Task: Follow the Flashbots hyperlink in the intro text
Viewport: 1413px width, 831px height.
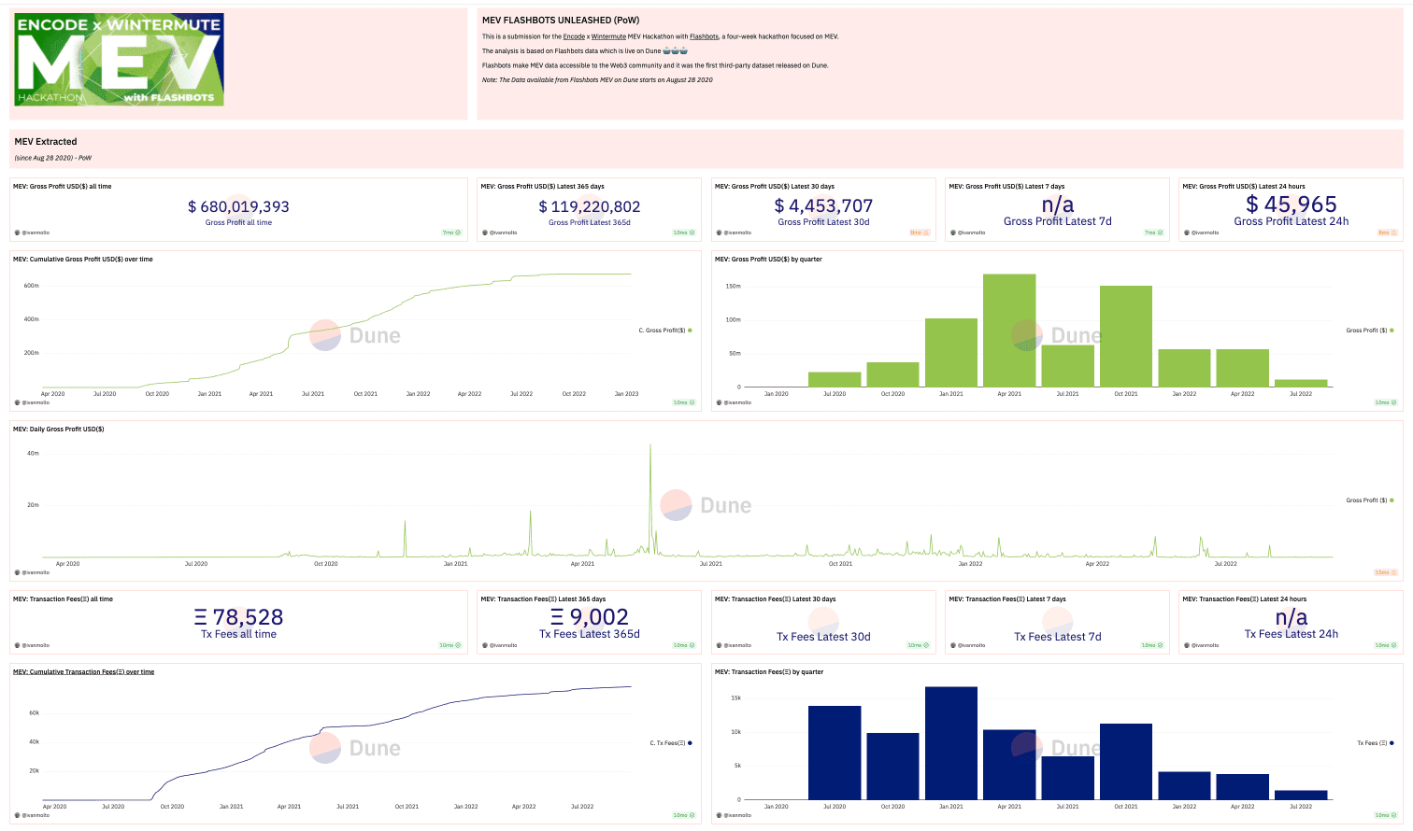Action: (704, 36)
